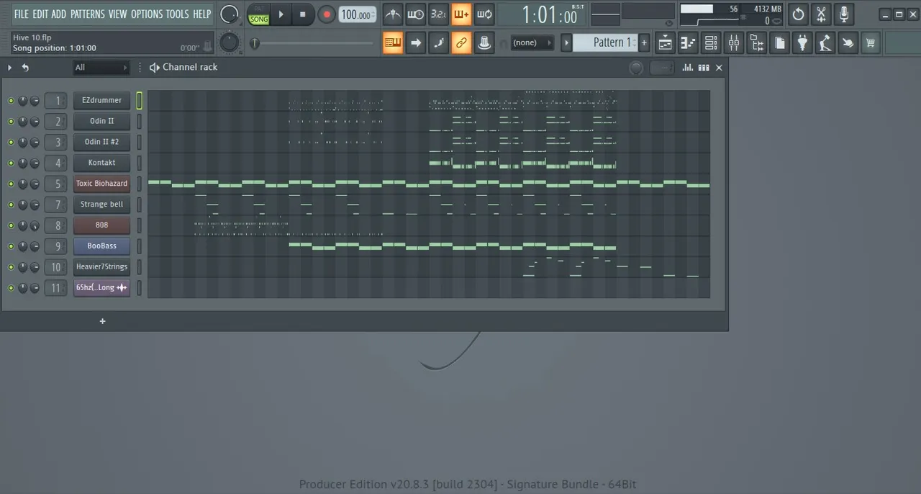Adjust the main volume knob
Screen dimensions: 921x494
229,14
